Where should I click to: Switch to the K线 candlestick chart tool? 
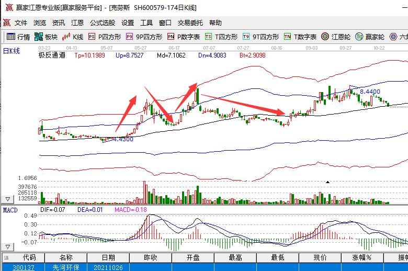[73, 37]
